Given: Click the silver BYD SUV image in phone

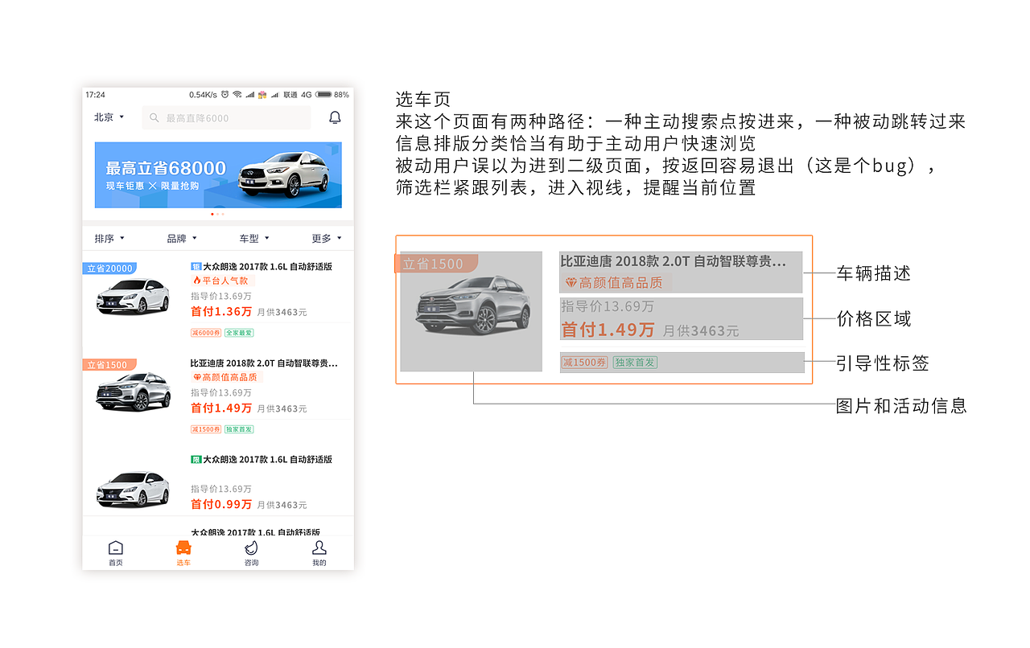Looking at the screenshot, I should [134, 393].
